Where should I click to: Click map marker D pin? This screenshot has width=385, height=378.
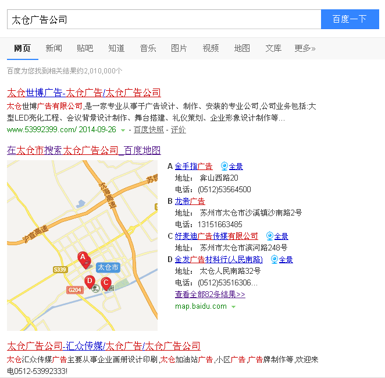click(x=90, y=281)
